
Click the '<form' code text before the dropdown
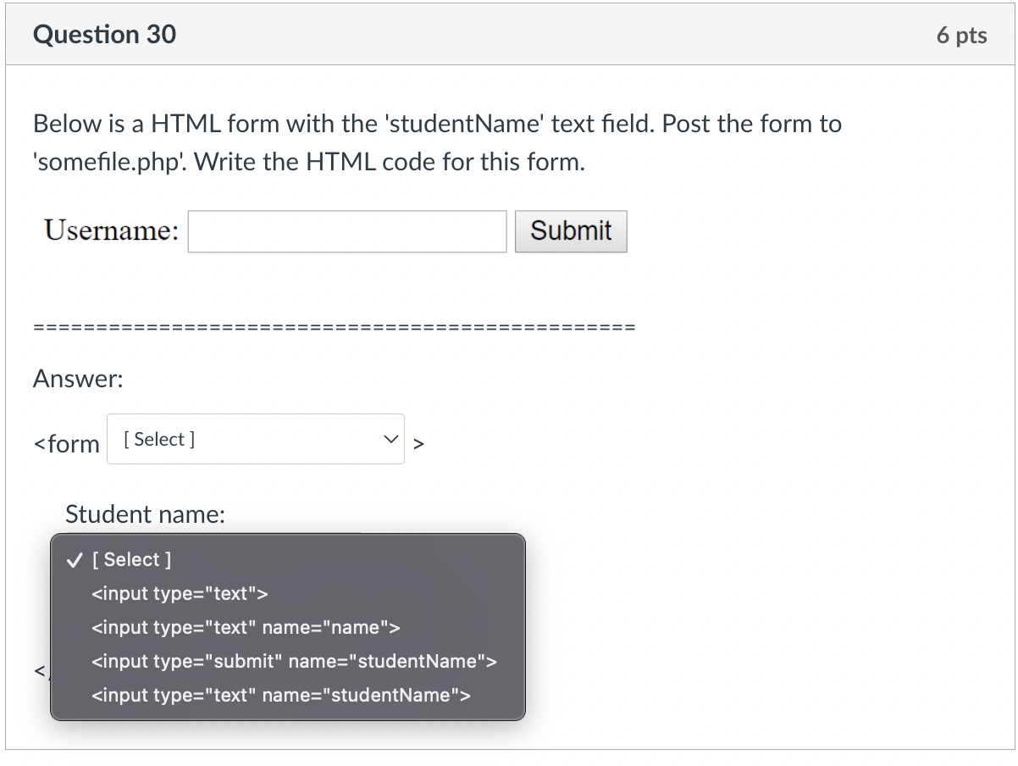66,443
